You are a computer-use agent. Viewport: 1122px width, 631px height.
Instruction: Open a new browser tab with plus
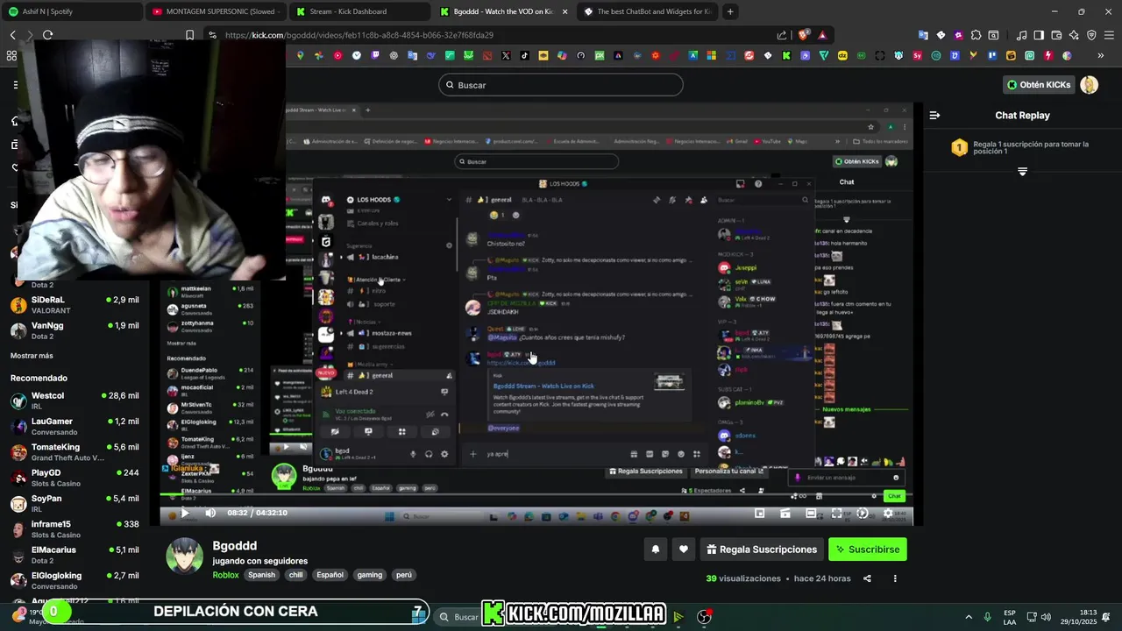click(x=730, y=11)
